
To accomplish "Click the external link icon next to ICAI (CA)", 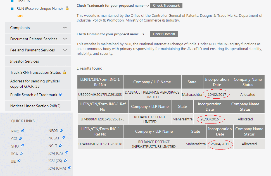I will point(66,153).
